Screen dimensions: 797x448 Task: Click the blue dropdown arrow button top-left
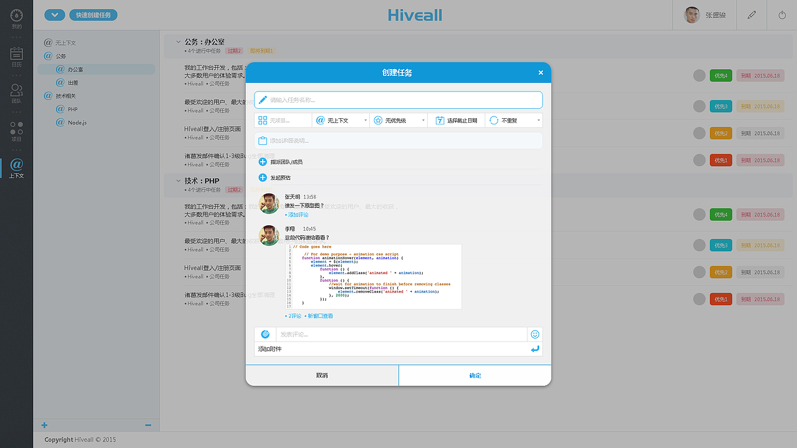[x=55, y=15]
